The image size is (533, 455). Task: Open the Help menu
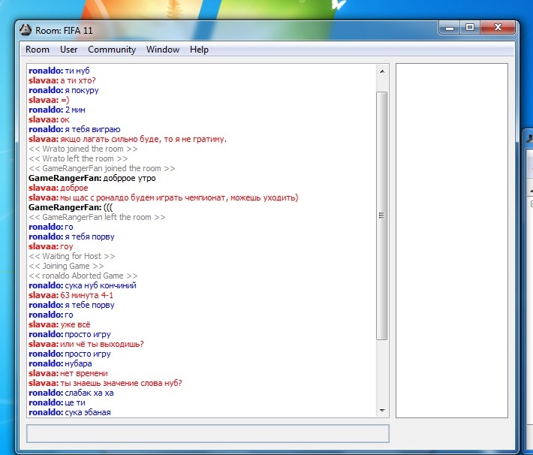(x=199, y=50)
